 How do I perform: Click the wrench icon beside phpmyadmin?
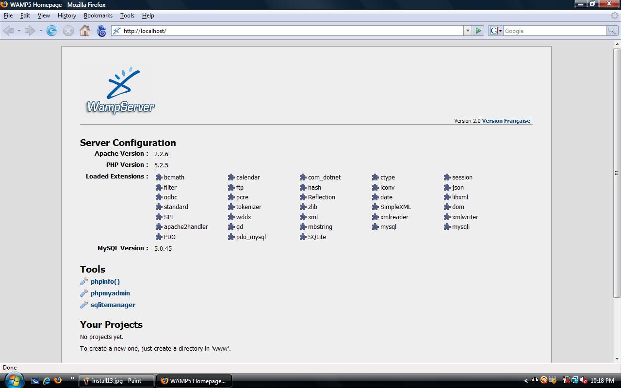click(84, 293)
